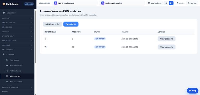Click the NEW IMPORT badge in TH row
This screenshot has width=200, height=95.
coord(100,47)
